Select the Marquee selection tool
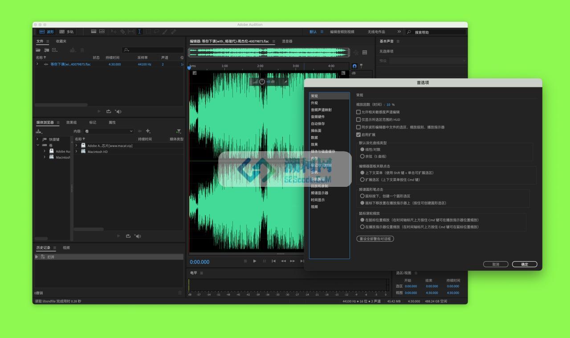 [x=148, y=32]
